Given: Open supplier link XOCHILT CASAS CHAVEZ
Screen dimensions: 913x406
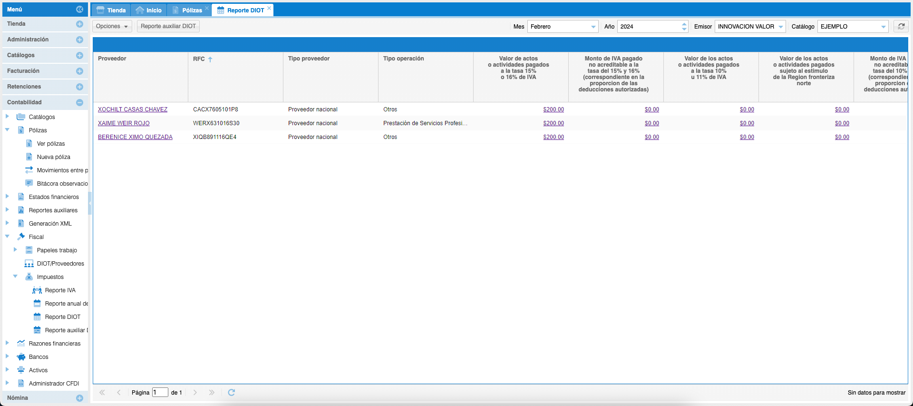Looking at the screenshot, I should tap(133, 109).
